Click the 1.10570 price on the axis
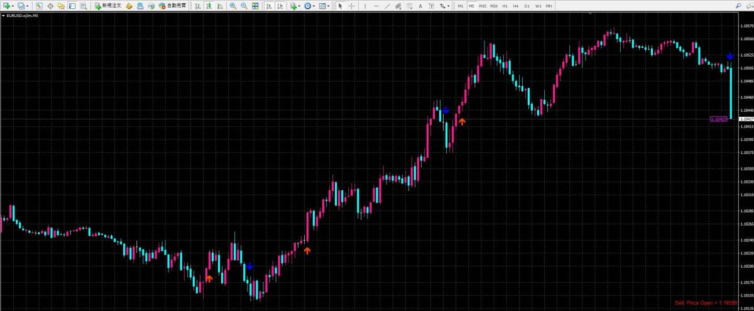Image resolution: width=754 pixels, height=311 pixels. [x=747, y=26]
